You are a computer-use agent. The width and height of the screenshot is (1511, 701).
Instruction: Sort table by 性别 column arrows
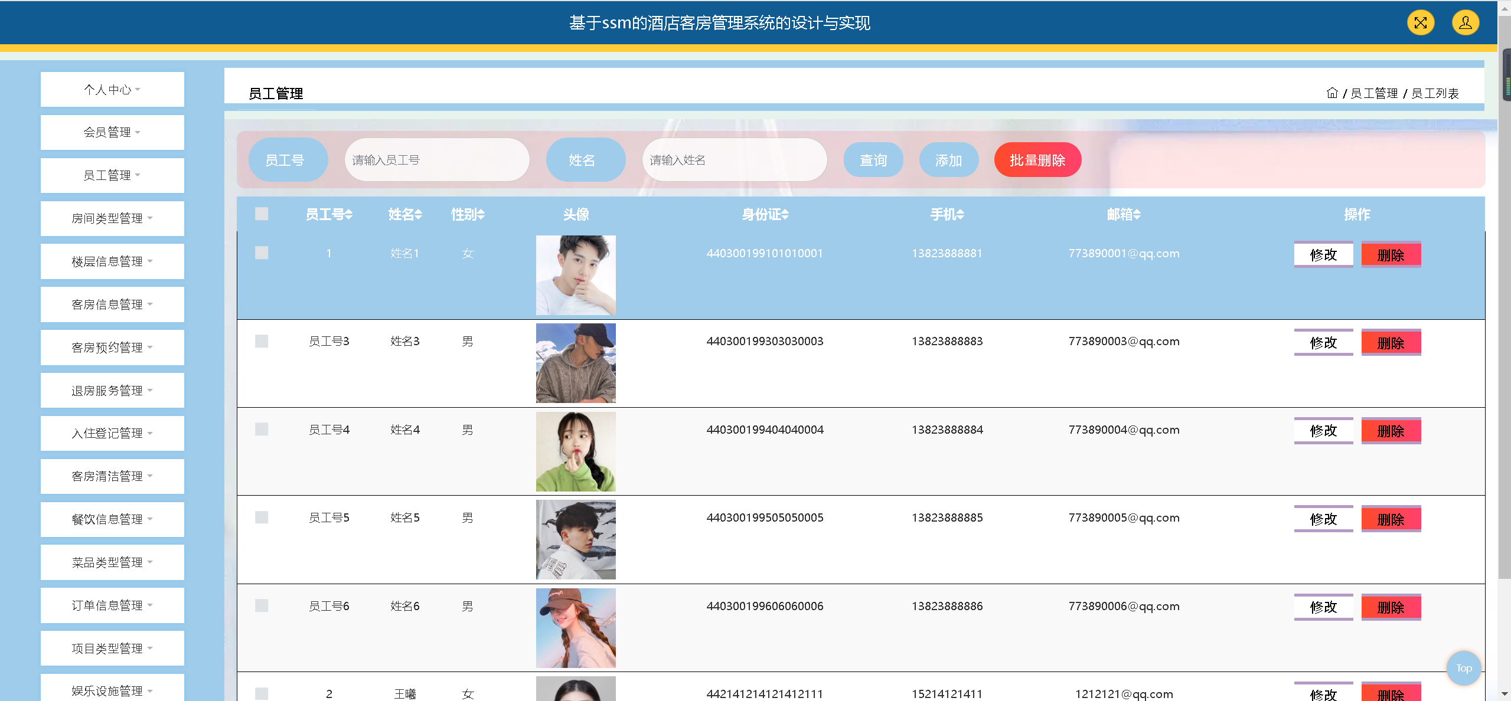tap(481, 215)
